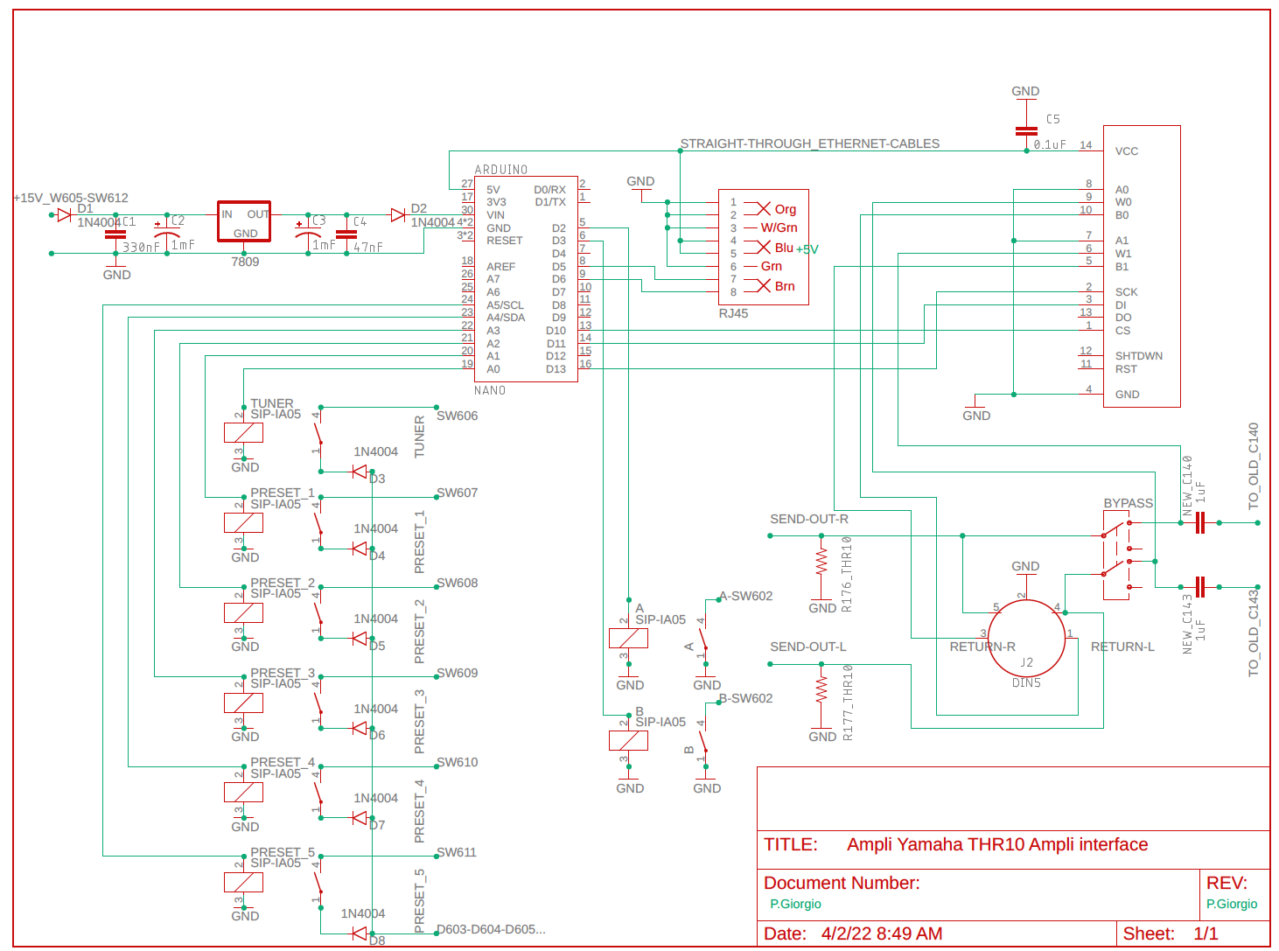Select the TUNER SIP-IA05 relay
Image resolution: width=1279 pixels, height=951 pixels.
click(244, 432)
